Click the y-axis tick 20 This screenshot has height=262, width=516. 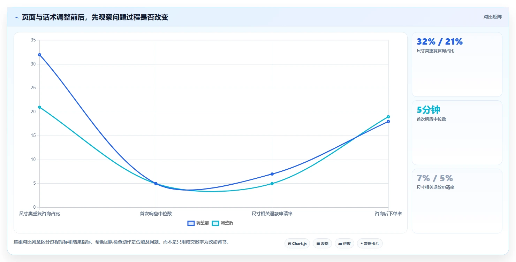click(x=33, y=112)
